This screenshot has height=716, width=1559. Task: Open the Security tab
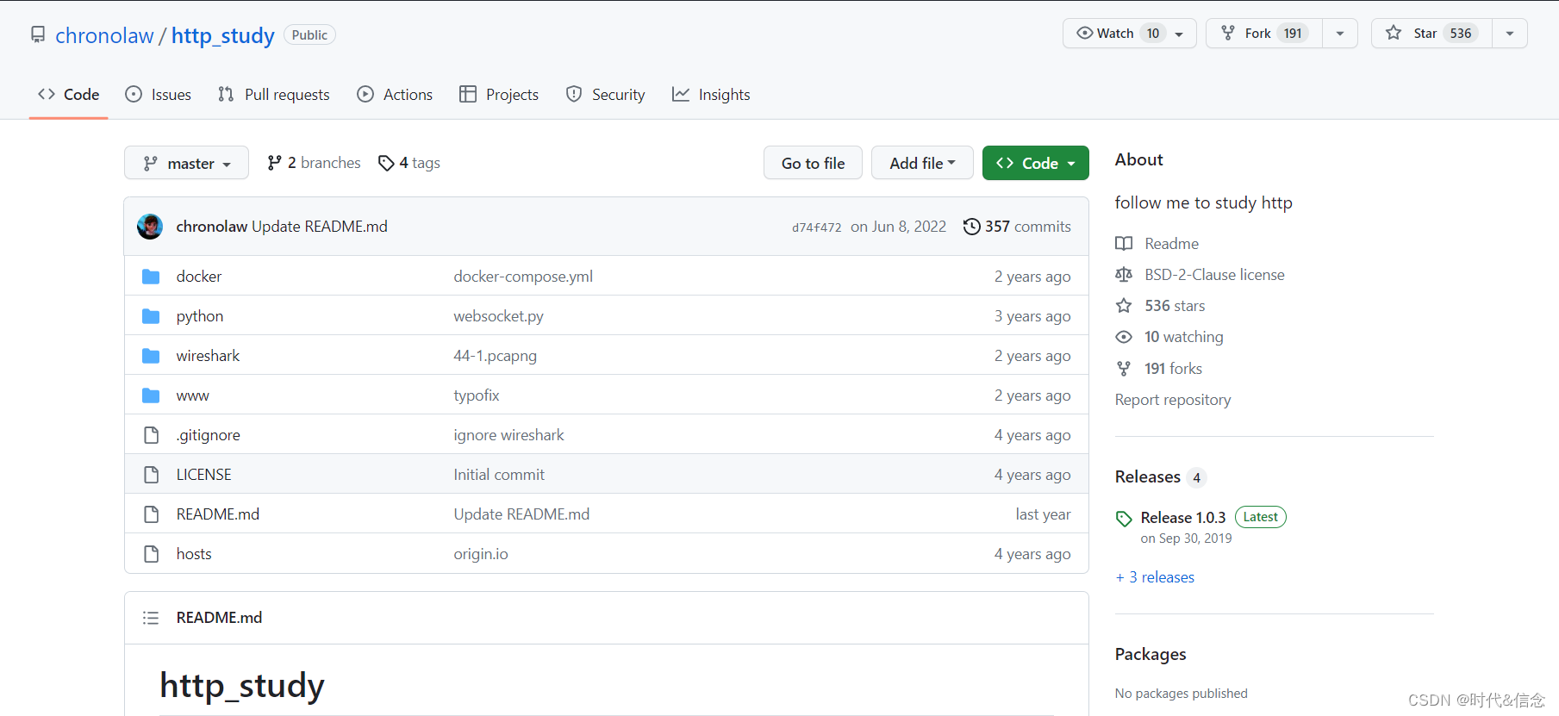click(x=606, y=95)
